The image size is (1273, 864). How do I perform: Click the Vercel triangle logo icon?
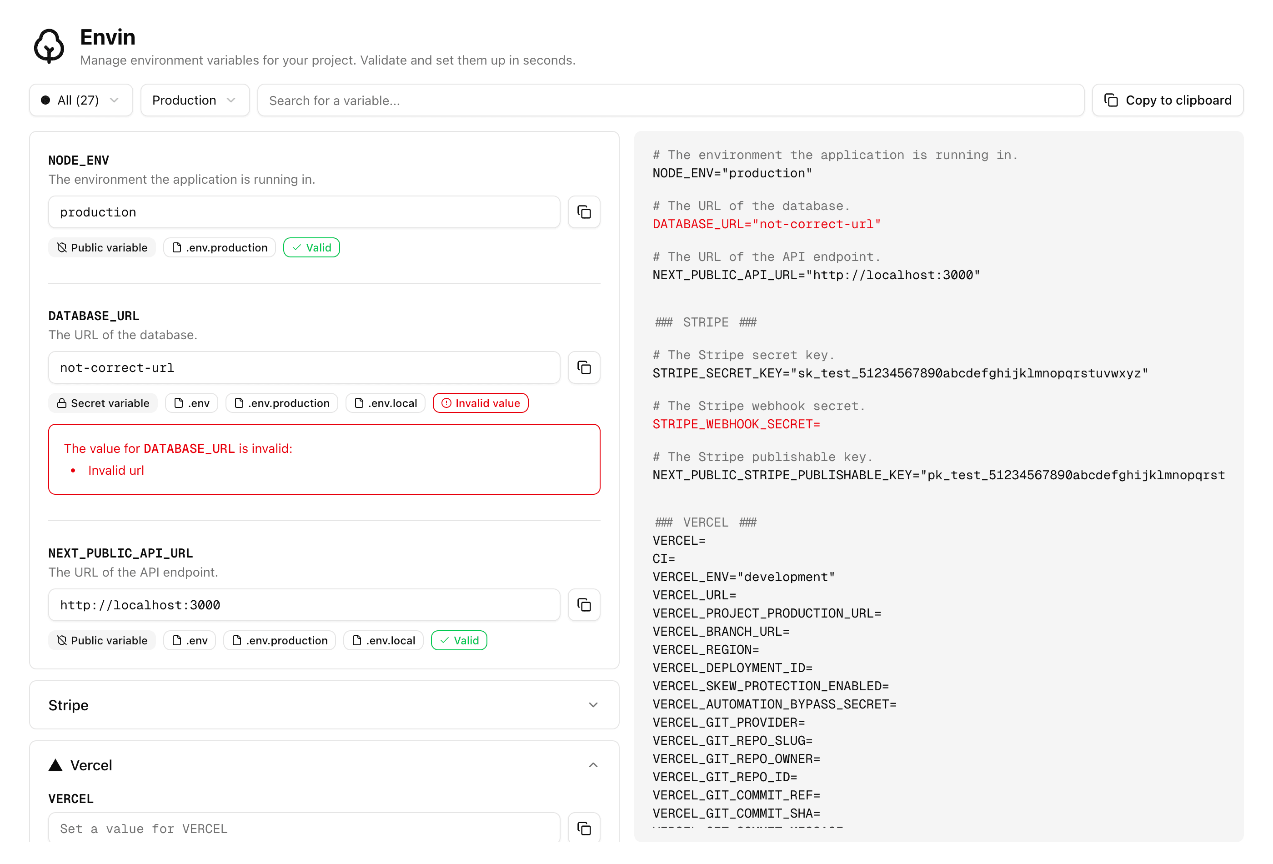pyautogui.click(x=55, y=765)
